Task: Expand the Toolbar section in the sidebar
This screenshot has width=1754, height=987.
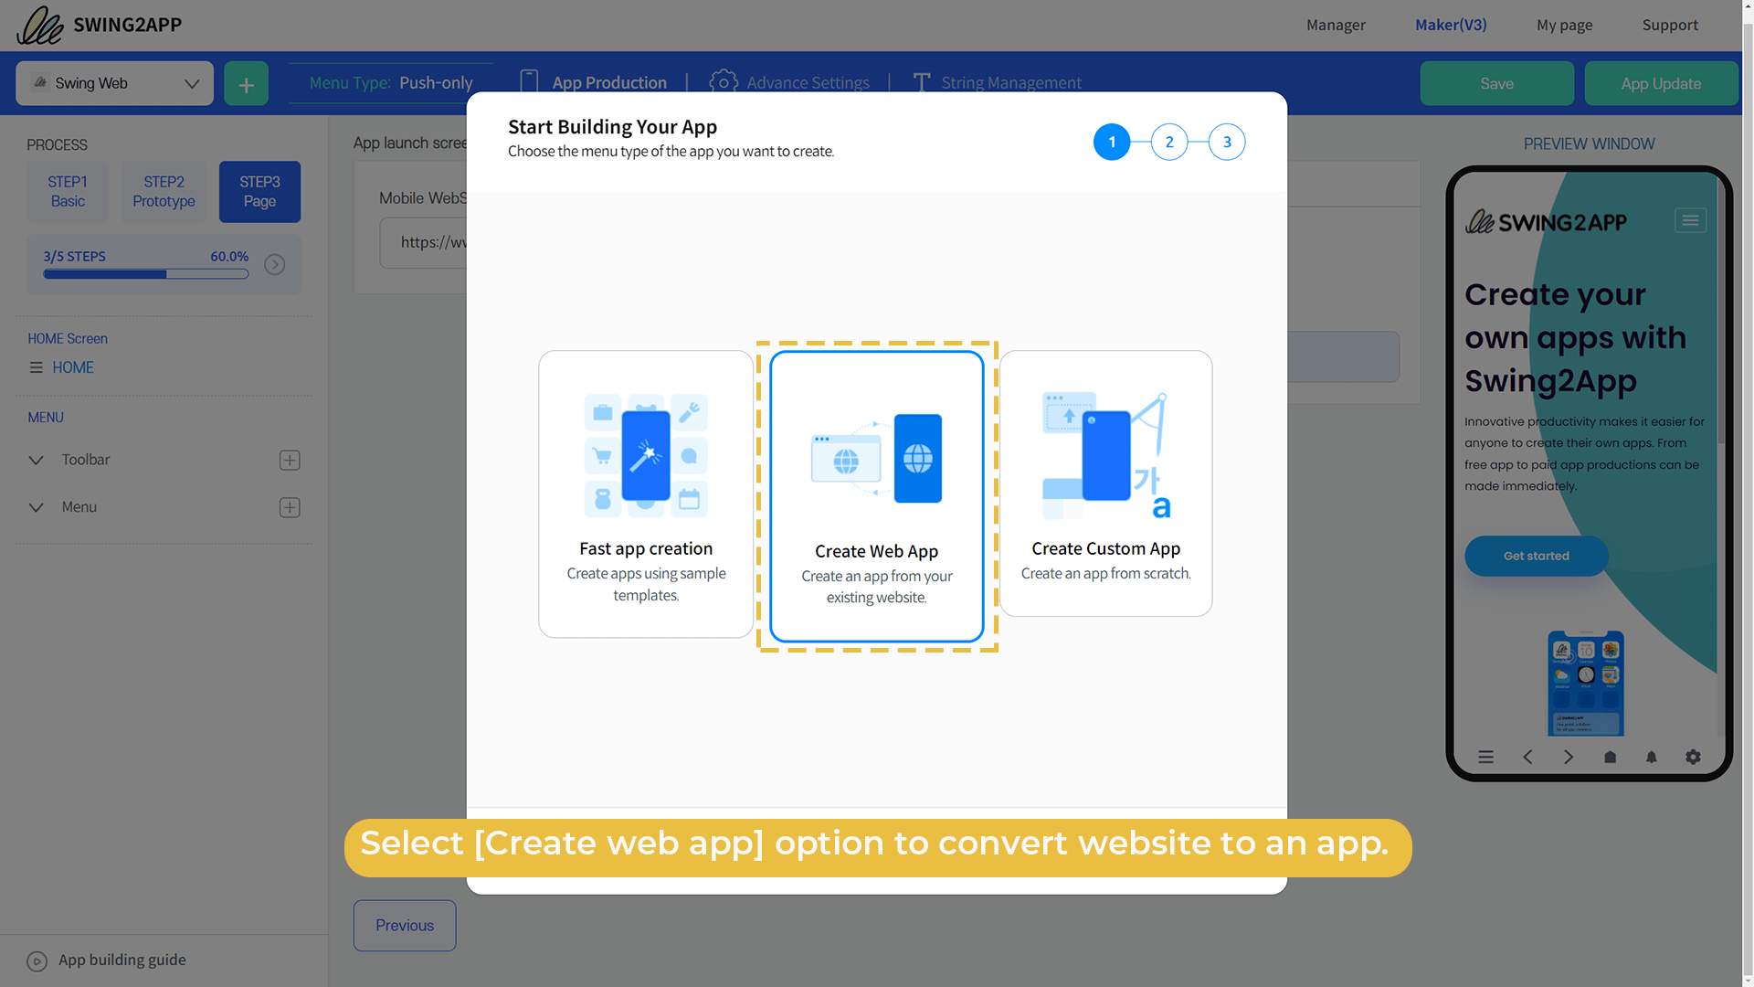Action: coord(37,460)
